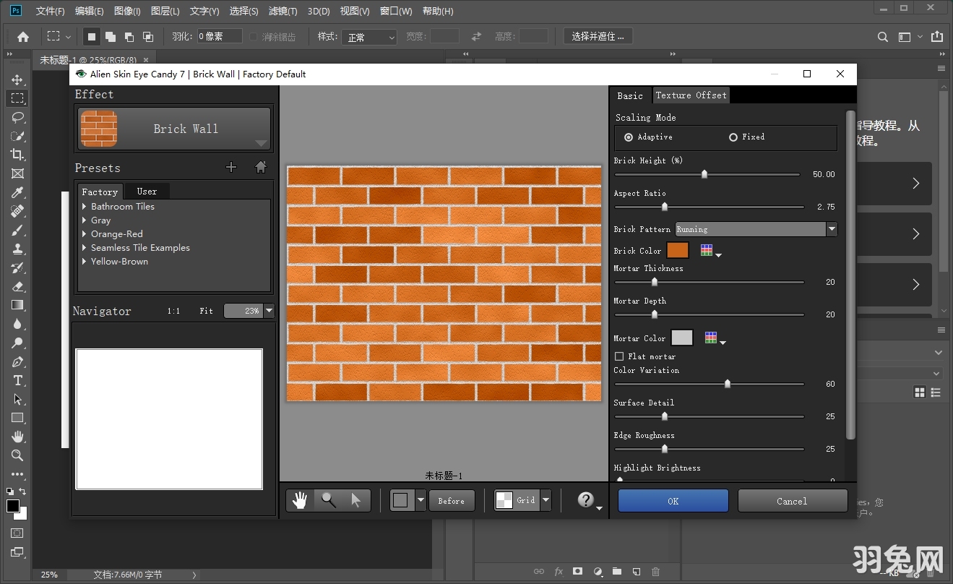Switch to the User presets tab

click(147, 192)
